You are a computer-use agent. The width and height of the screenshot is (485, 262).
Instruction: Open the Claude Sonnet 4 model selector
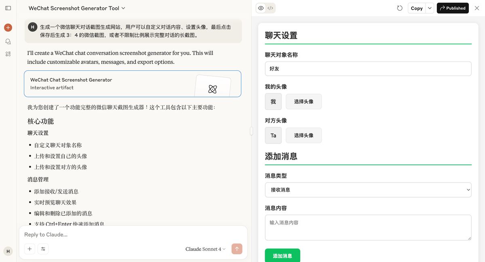click(205, 249)
